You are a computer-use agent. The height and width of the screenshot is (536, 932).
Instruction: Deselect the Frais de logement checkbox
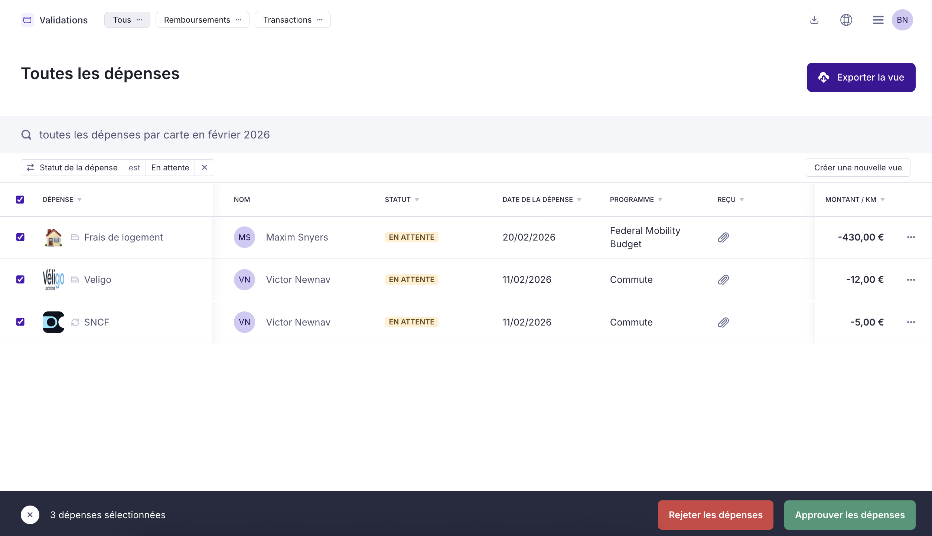pyautogui.click(x=20, y=237)
